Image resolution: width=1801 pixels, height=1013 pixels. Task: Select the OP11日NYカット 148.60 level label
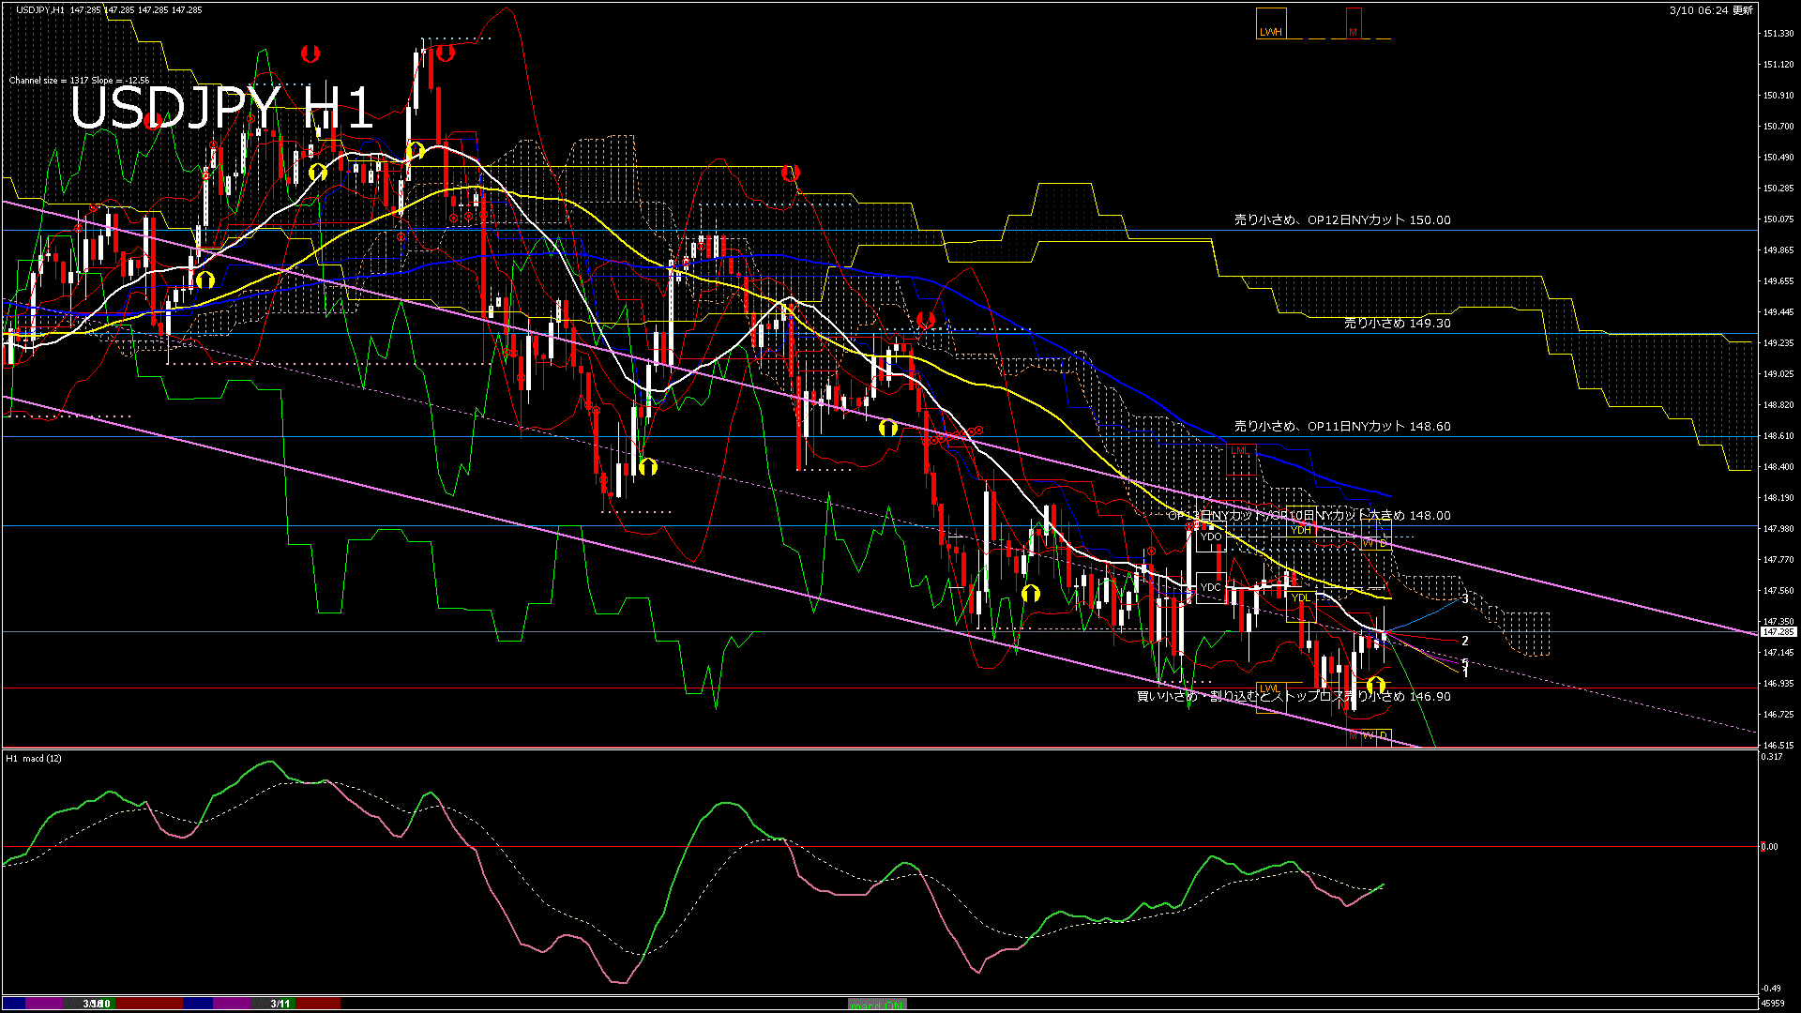click(x=1341, y=426)
